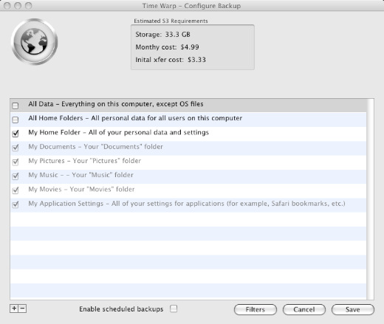Select the All Data row text
The image size is (384, 324).
click(116, 104)
